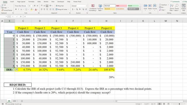Image resolution: width=187 pixels, height=105 pixels.
Task: Open the Data ribbon tab
Action: click(39, 2)
